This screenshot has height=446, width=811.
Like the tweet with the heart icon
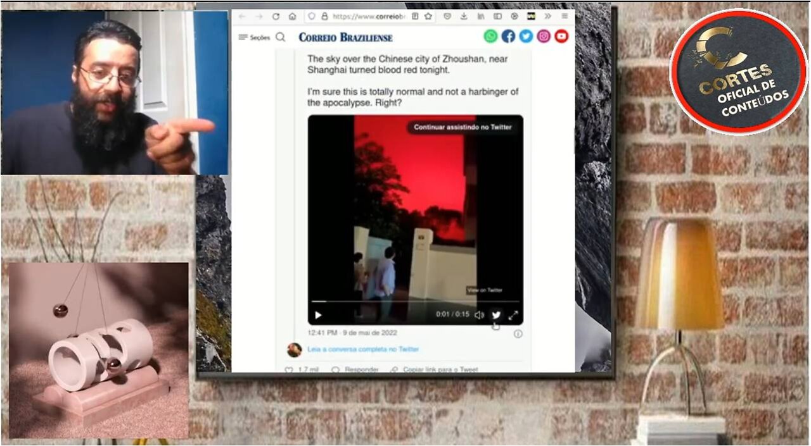pyautogui.click(x=289, y=369)
